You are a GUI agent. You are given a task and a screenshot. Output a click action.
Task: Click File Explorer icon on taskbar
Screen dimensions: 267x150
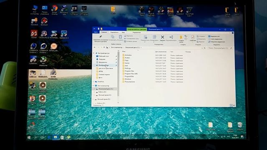55,137
